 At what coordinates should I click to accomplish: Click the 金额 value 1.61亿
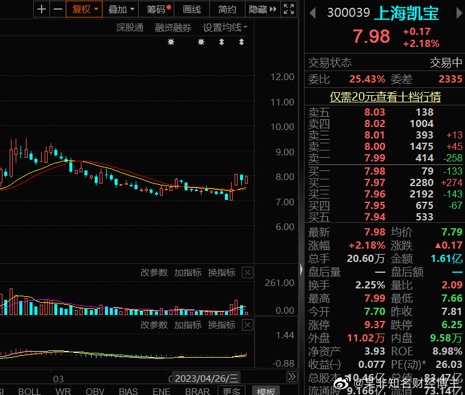click(447, 259)
